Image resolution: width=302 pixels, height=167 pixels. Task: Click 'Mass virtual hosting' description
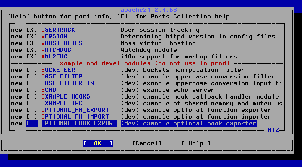click(x=158, y=43)
